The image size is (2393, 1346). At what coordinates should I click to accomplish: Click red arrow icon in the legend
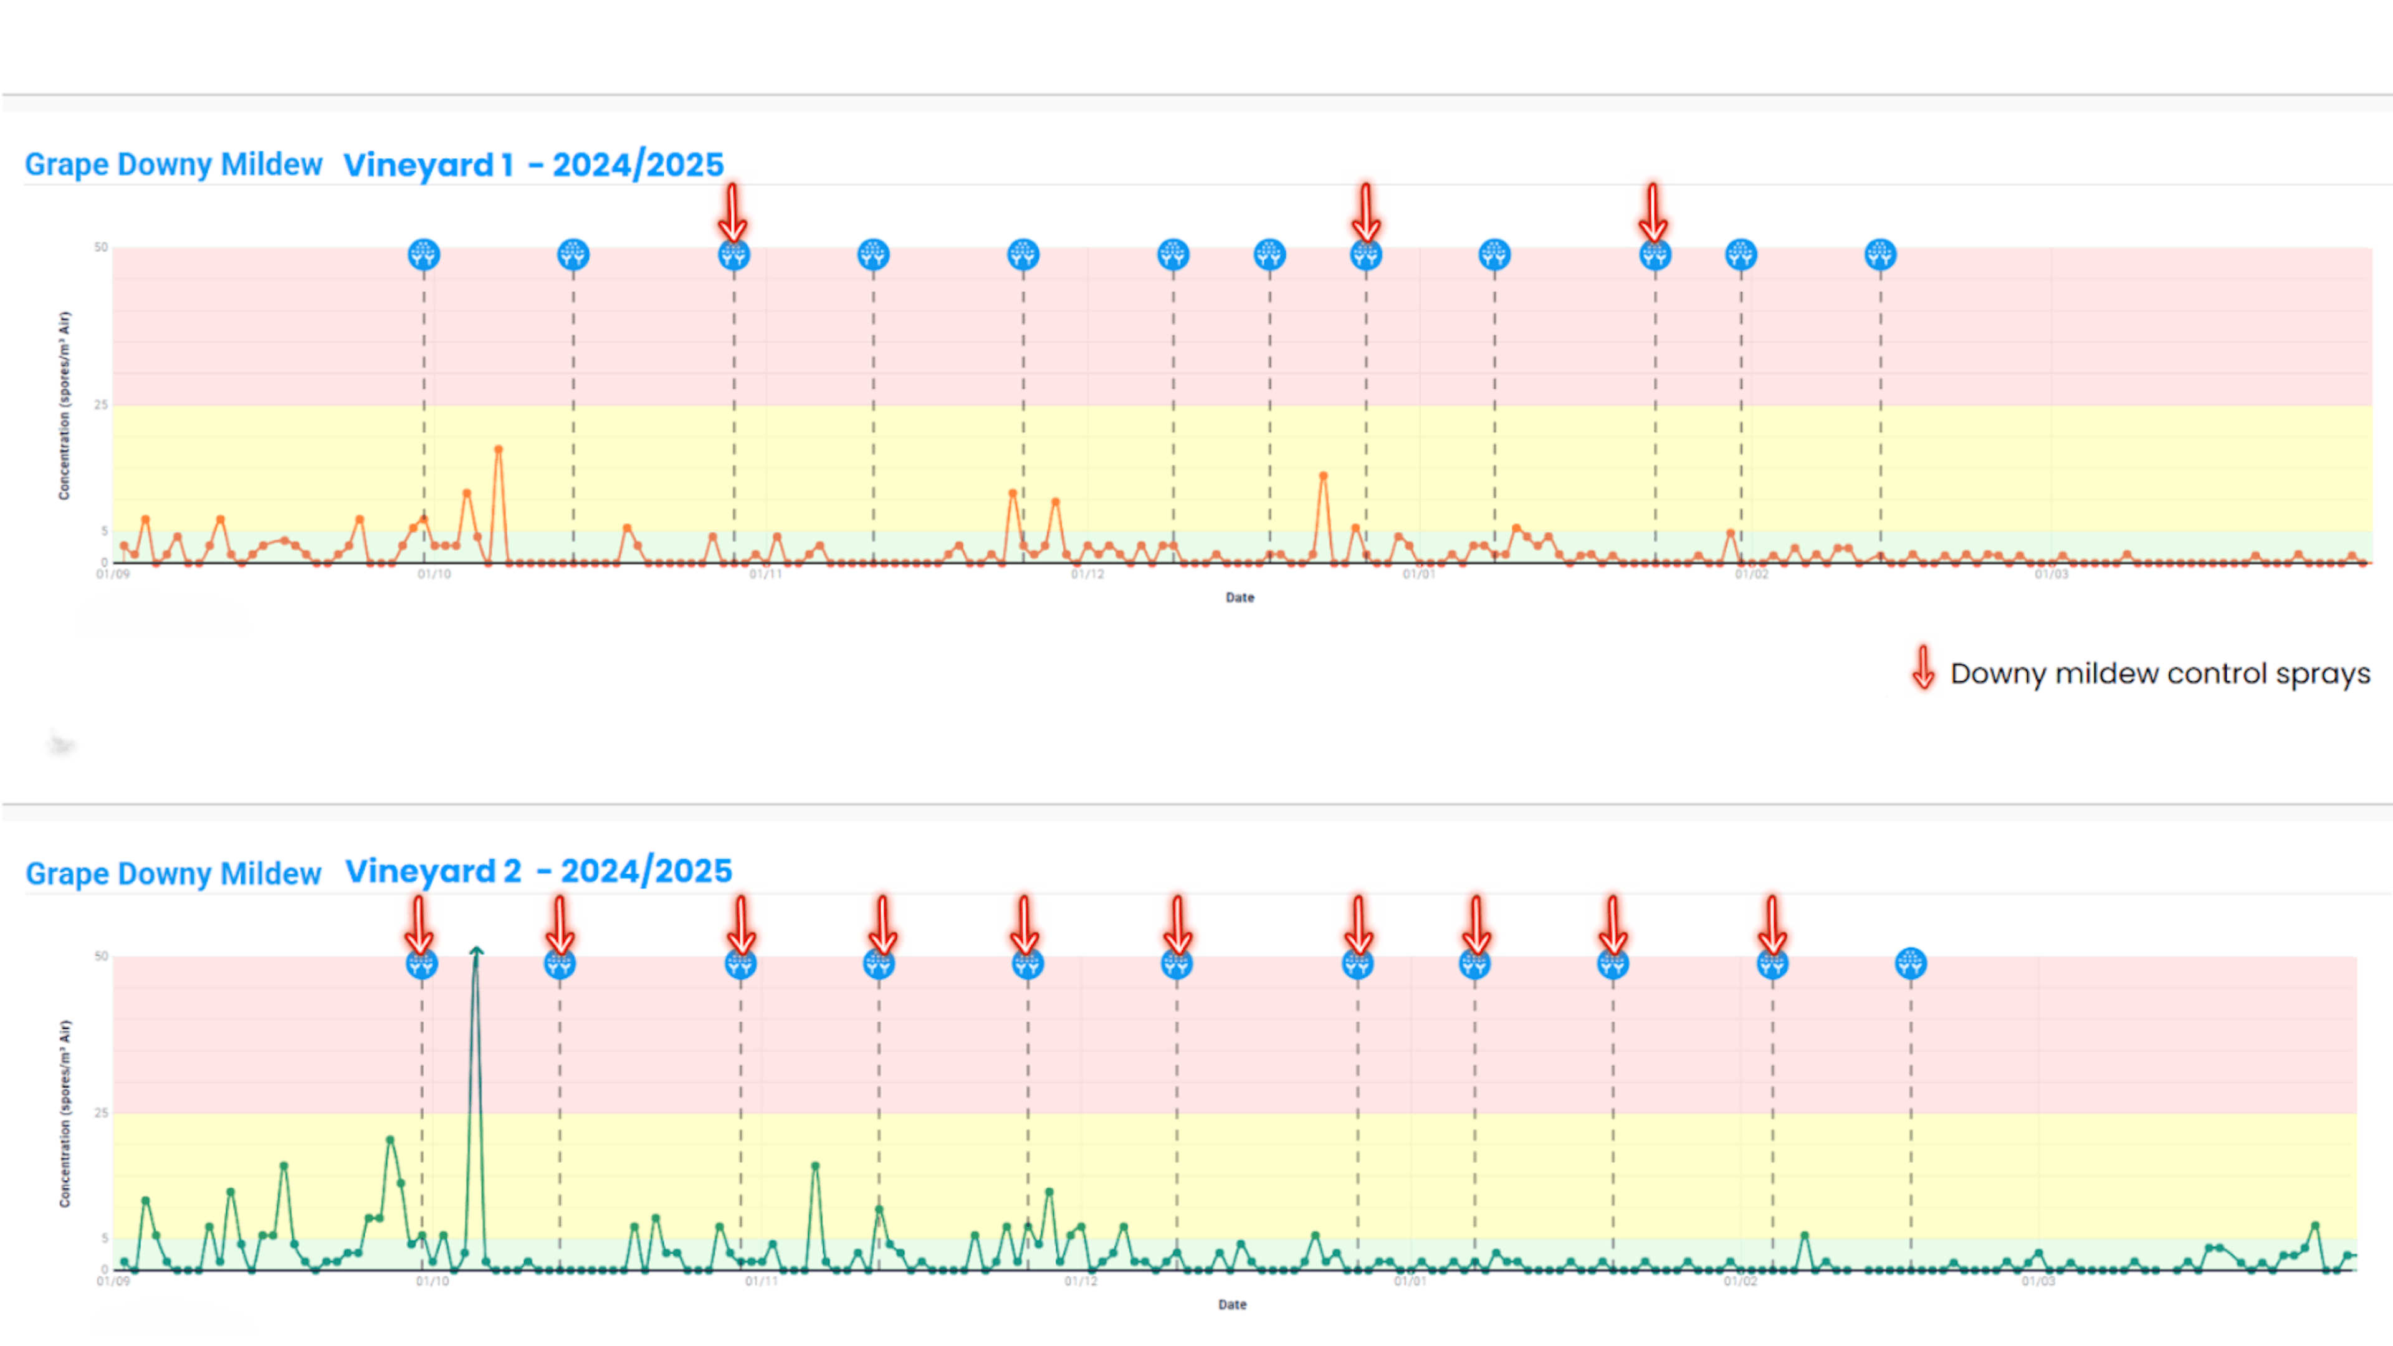pos(1923,668)
